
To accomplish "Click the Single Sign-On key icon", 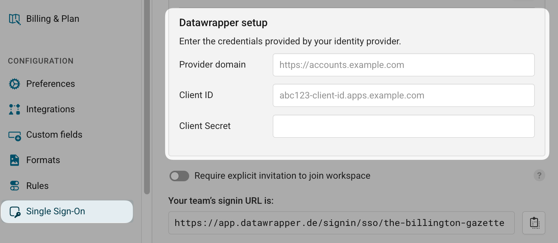I will tap(15, 212).
